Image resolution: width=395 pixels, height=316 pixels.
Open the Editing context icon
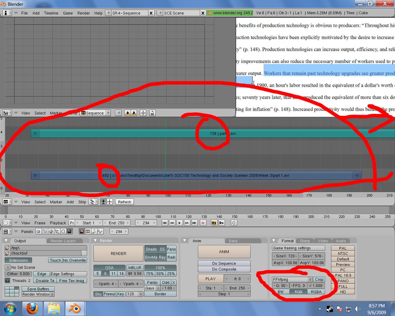coord(63,232)
